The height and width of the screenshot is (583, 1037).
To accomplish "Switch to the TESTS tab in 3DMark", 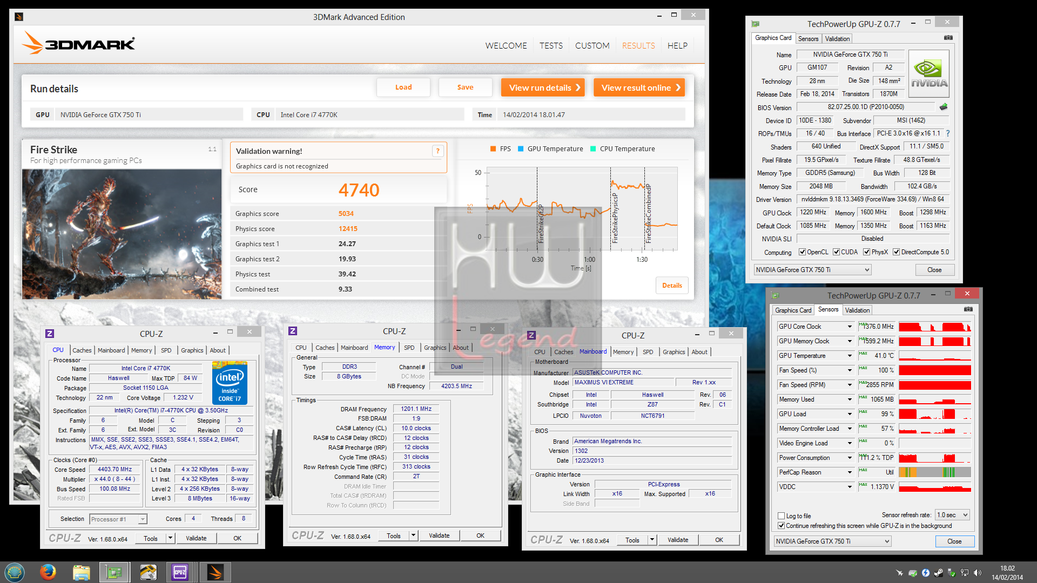I will tap(551, 46).
